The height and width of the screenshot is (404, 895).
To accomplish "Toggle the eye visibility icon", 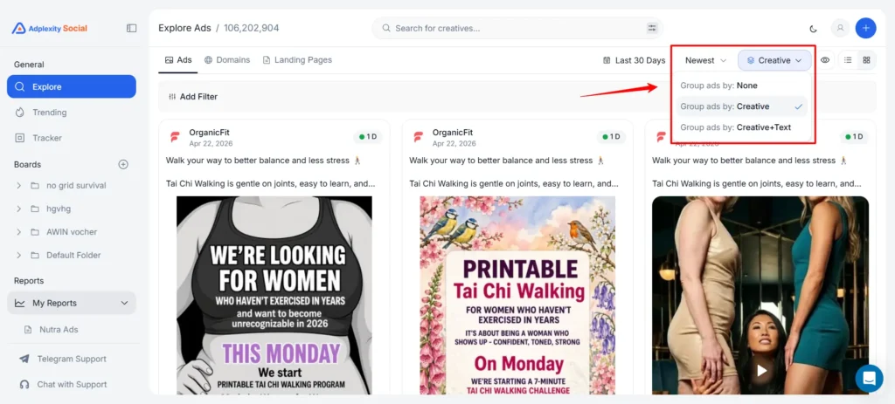I will (825, 60).
